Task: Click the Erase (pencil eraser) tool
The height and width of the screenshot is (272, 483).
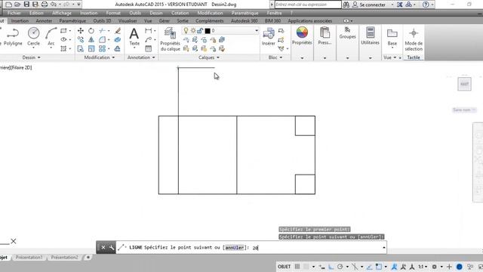Action: click(x=118, y=31)
